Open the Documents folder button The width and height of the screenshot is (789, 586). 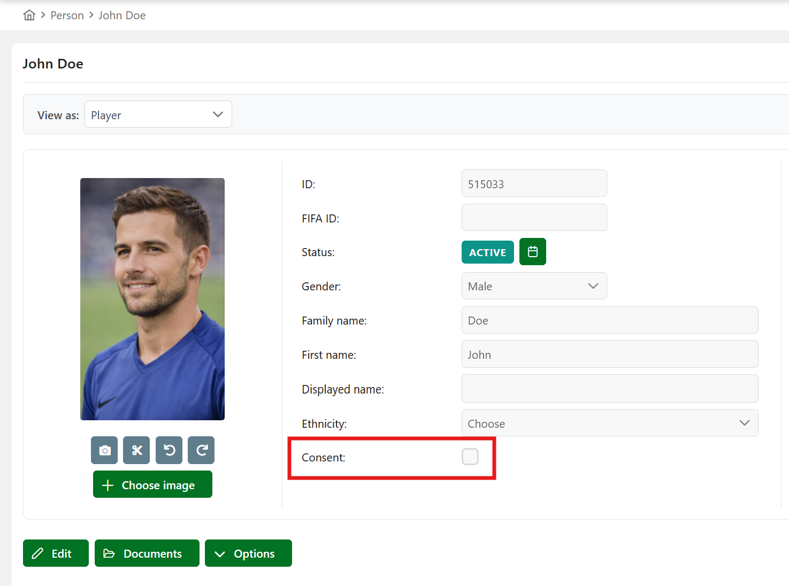(147, 553)
